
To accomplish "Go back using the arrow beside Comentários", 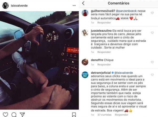I will (83, 3).
